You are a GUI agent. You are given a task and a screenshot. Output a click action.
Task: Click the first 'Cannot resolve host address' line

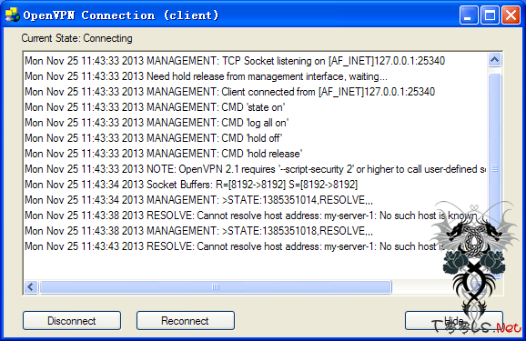coord(250,216)
